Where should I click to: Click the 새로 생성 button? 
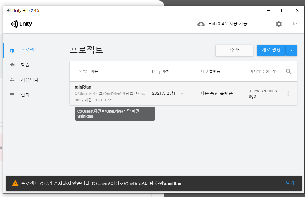[x=271, y=50]
